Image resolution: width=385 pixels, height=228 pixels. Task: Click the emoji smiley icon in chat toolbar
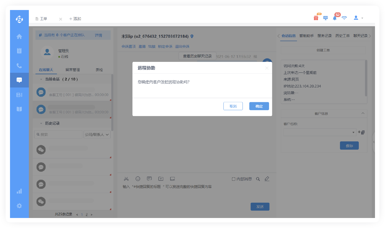(x=138, y=179)
